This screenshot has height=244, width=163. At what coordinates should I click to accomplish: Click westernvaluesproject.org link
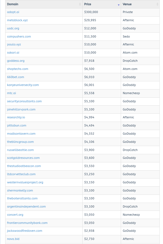25,182
